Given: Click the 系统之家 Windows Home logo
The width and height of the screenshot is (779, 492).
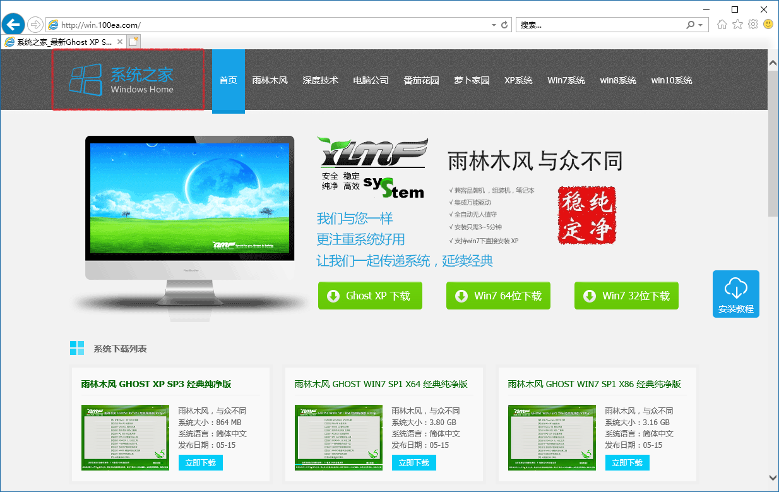Looking at the screenshot, I should [128, 80].
